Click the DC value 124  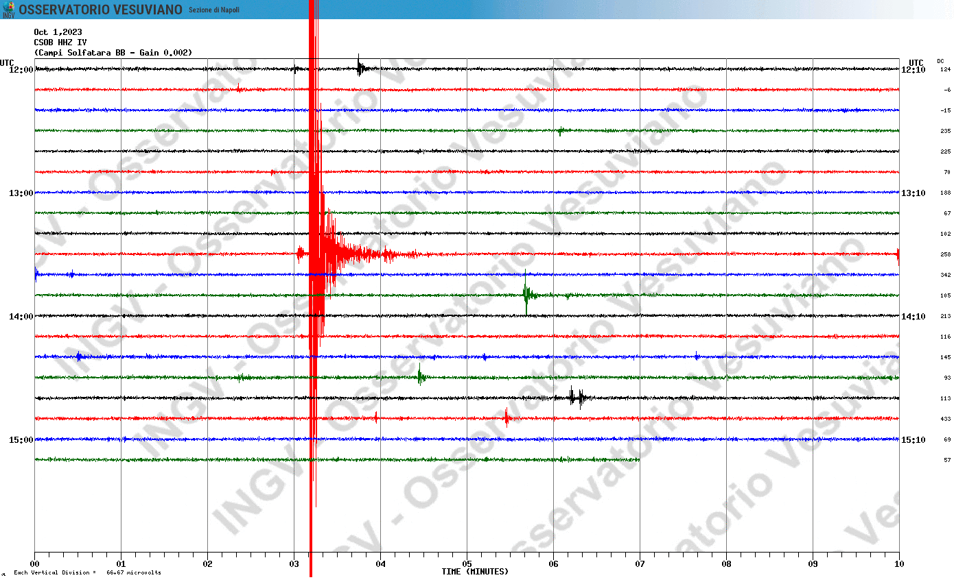(x=945, y=69)
